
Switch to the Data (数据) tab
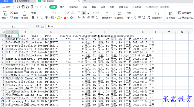coord(94,7)
